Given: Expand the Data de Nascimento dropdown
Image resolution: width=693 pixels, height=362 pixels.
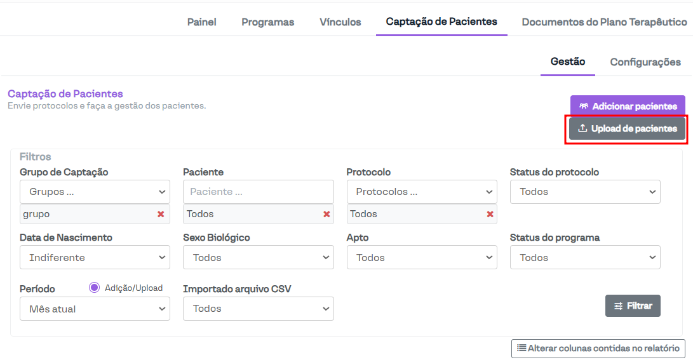Looking at the screenshot, I should point(95,258).
